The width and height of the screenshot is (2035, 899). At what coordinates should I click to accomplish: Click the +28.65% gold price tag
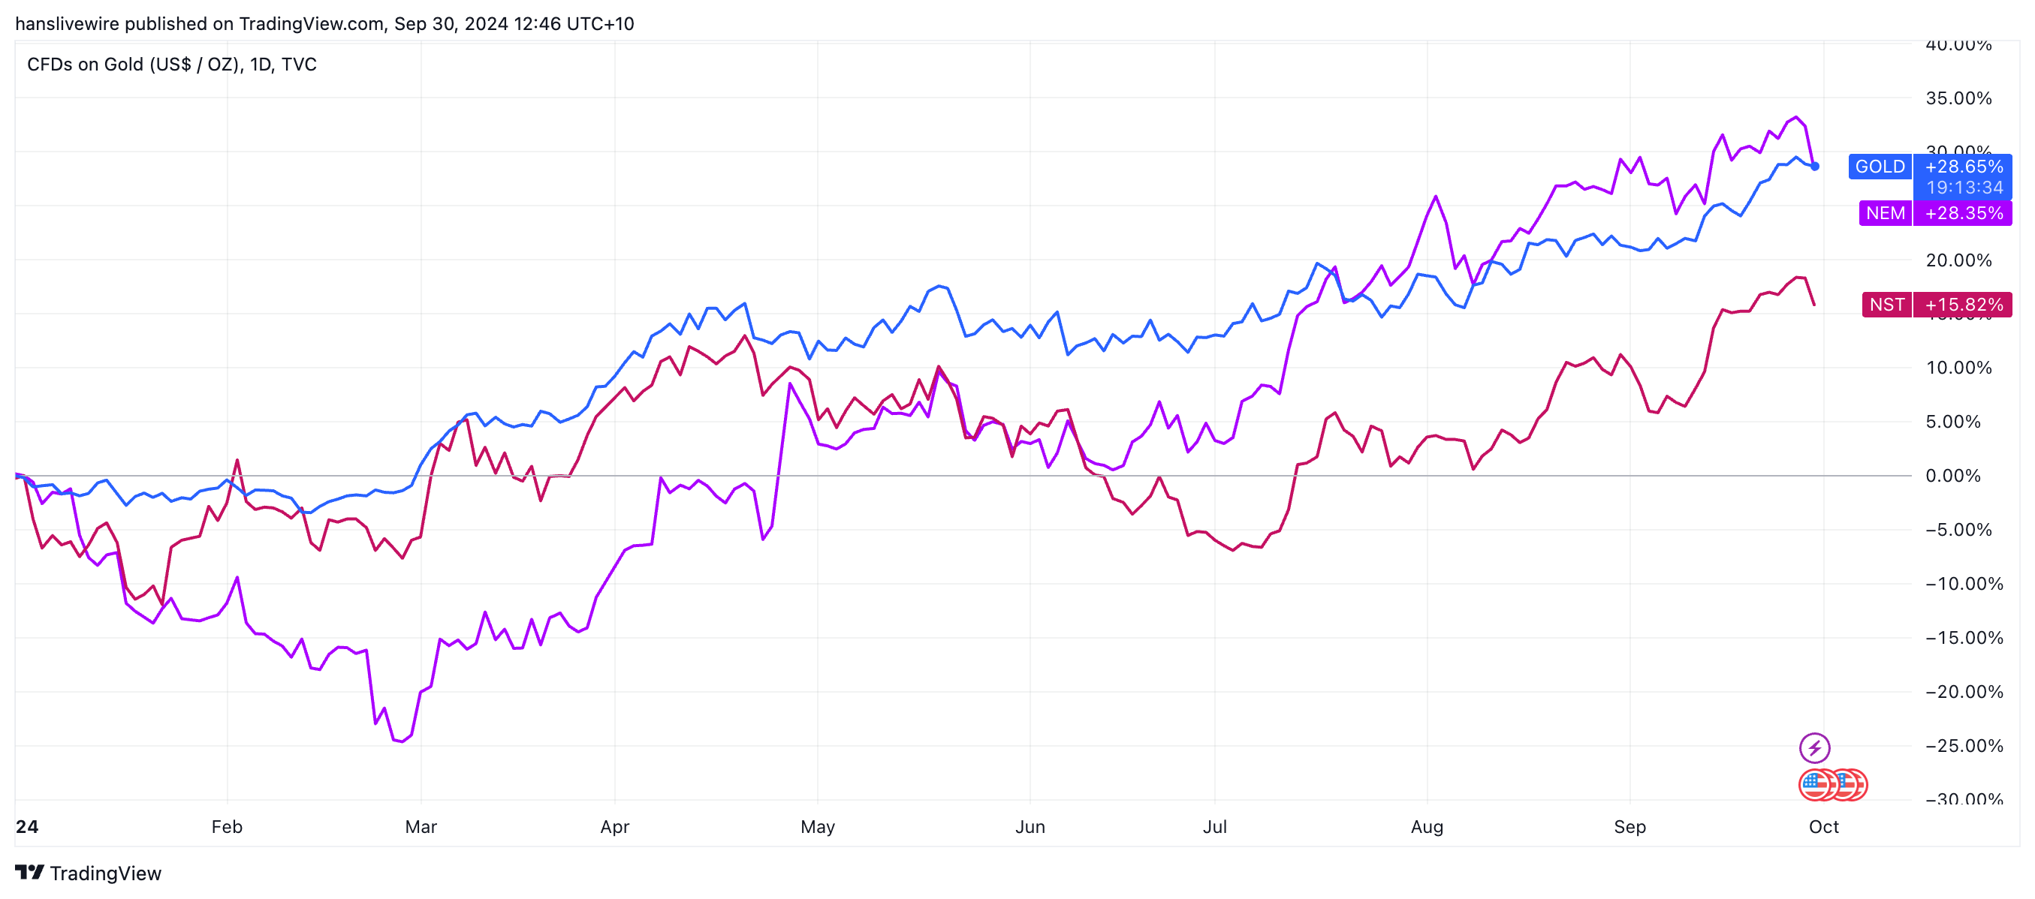pos(1963,167)
